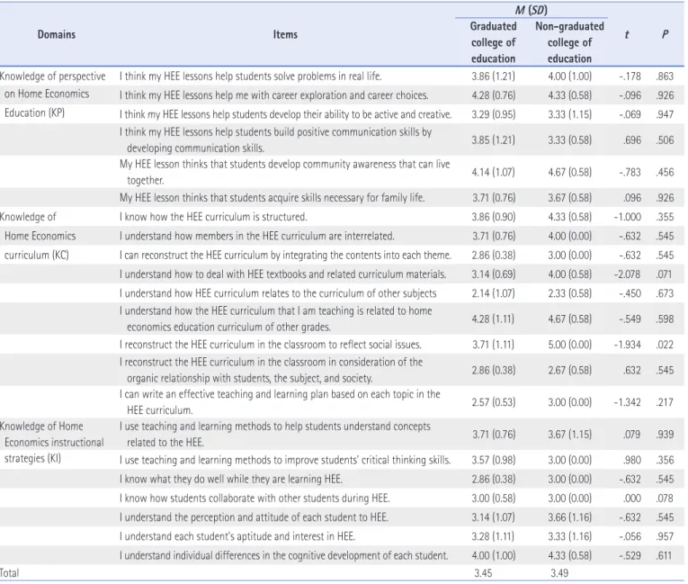Click the P value .673

[x=665, y=293]
